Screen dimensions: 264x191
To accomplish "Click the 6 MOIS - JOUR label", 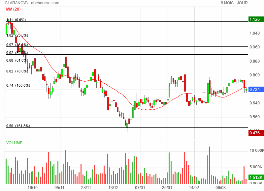I will [x=234, y=3].
